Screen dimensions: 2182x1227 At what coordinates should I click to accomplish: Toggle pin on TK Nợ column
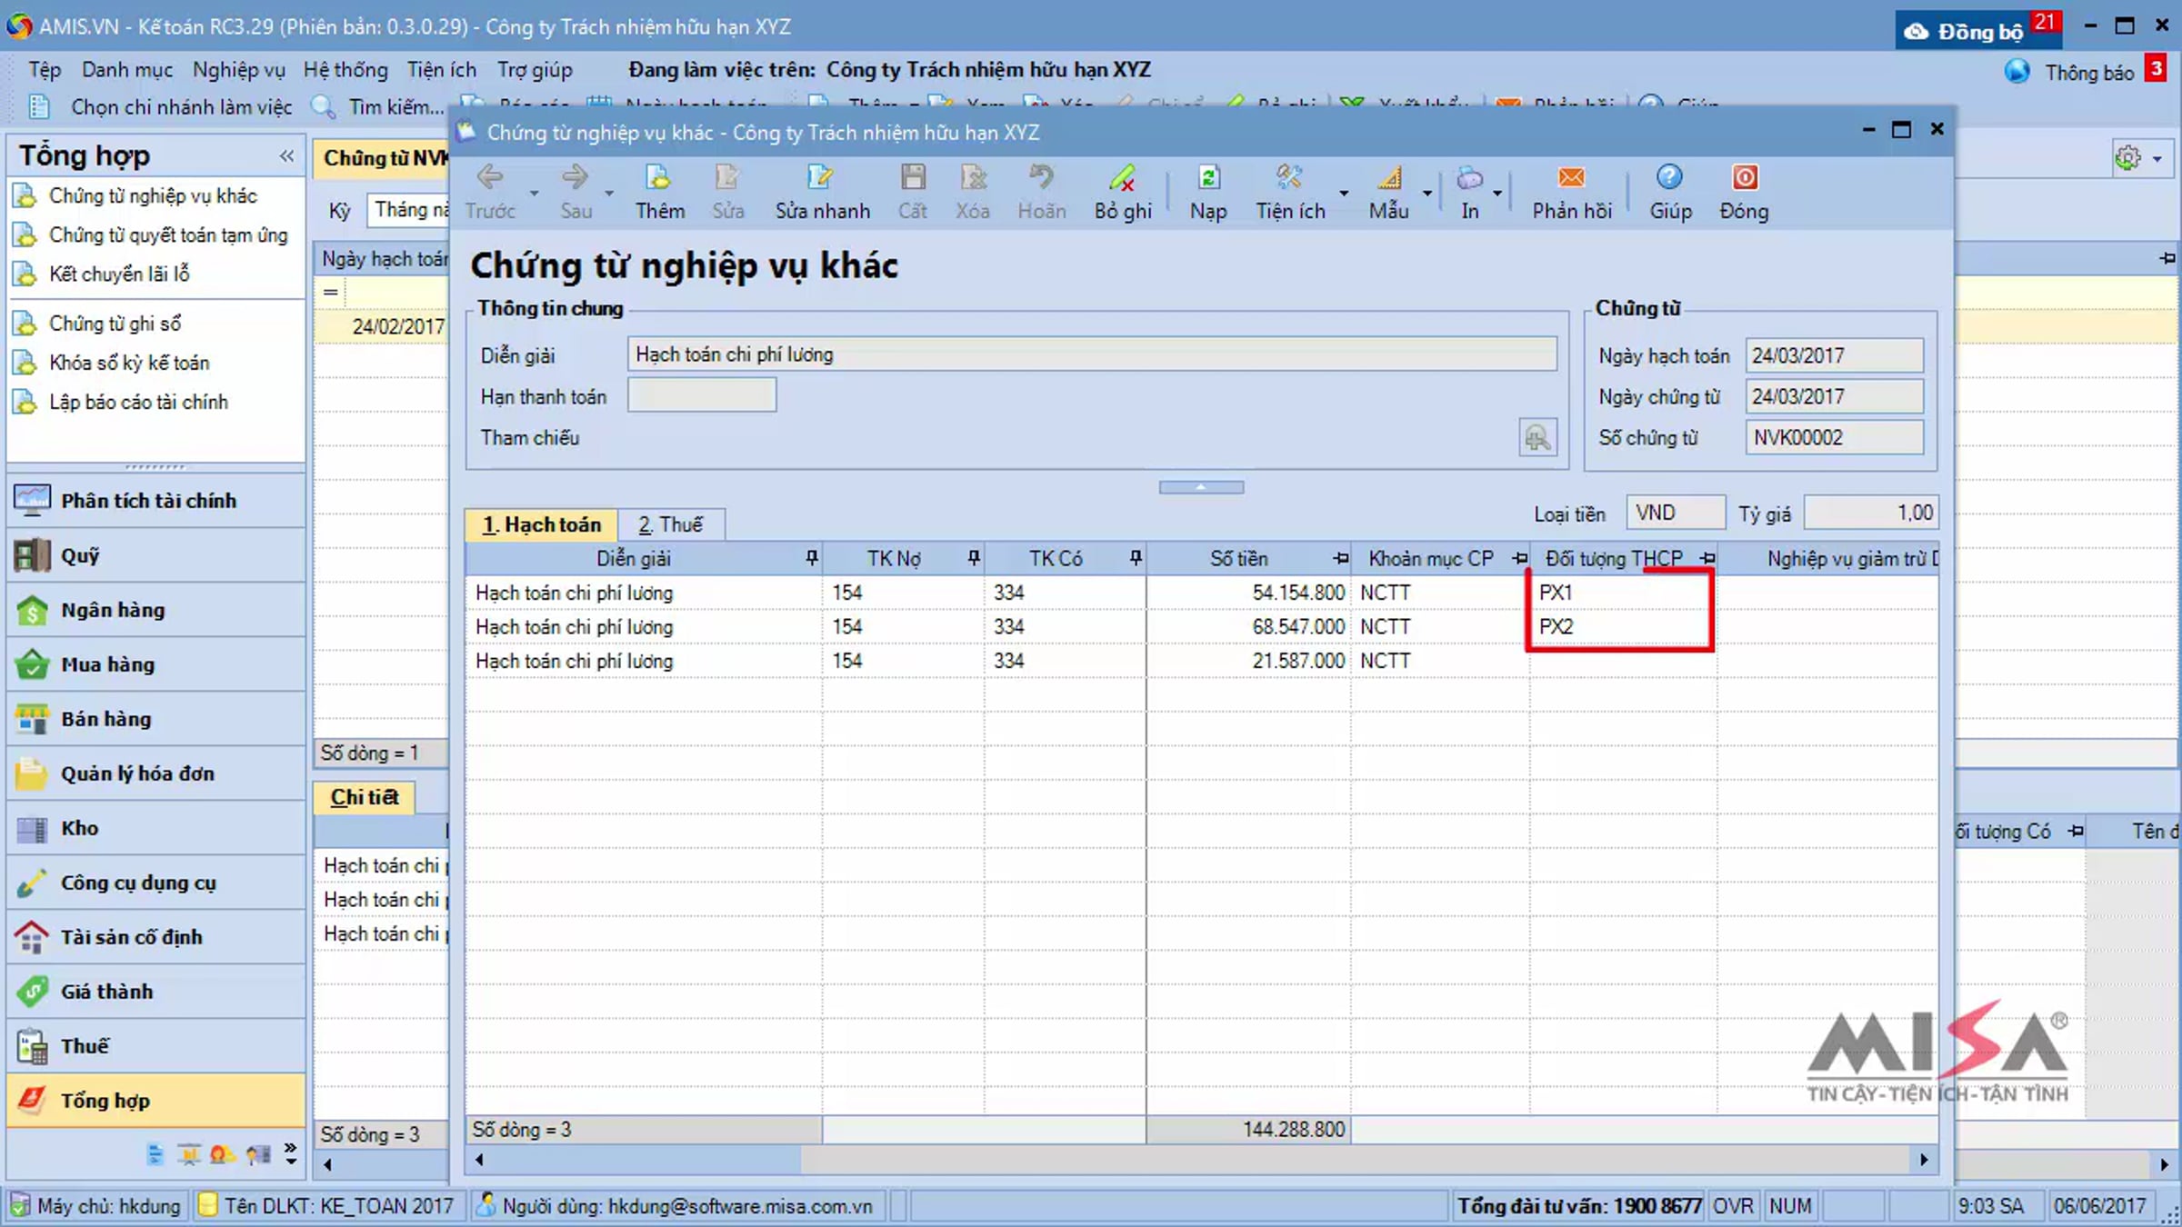[x=974, y=558]
